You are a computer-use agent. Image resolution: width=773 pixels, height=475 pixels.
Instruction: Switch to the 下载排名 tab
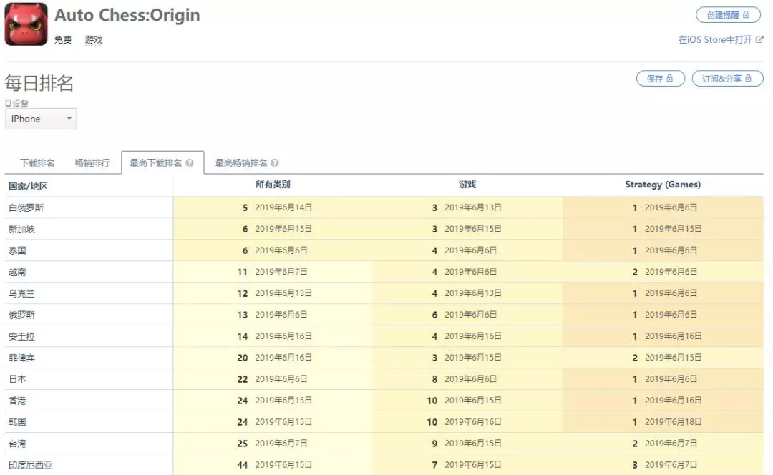click(37, 163)
